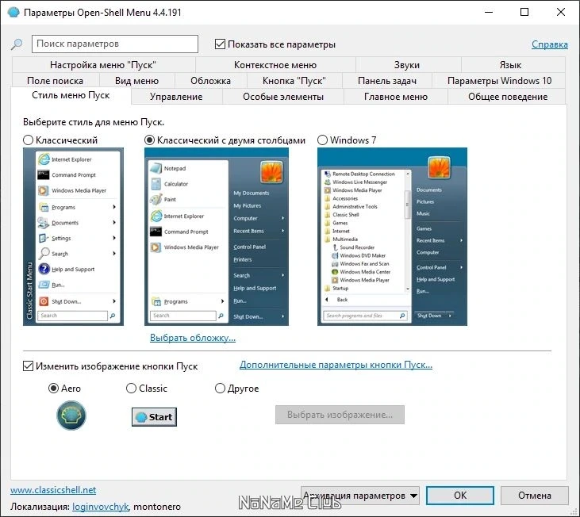
Task: Click into the Поиск параметров search field
Action: (x=115, y=44)
